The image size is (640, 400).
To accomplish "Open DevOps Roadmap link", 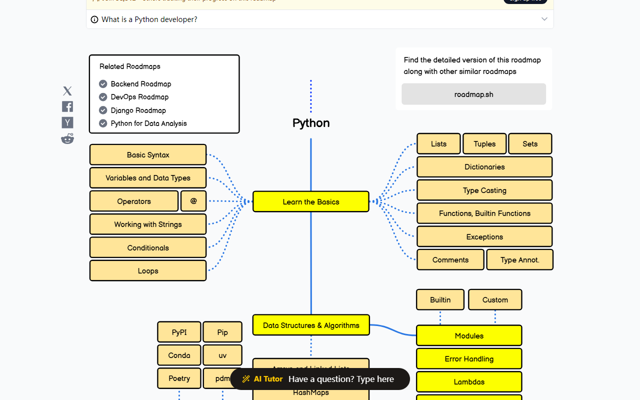I will [x=139, y=97].
